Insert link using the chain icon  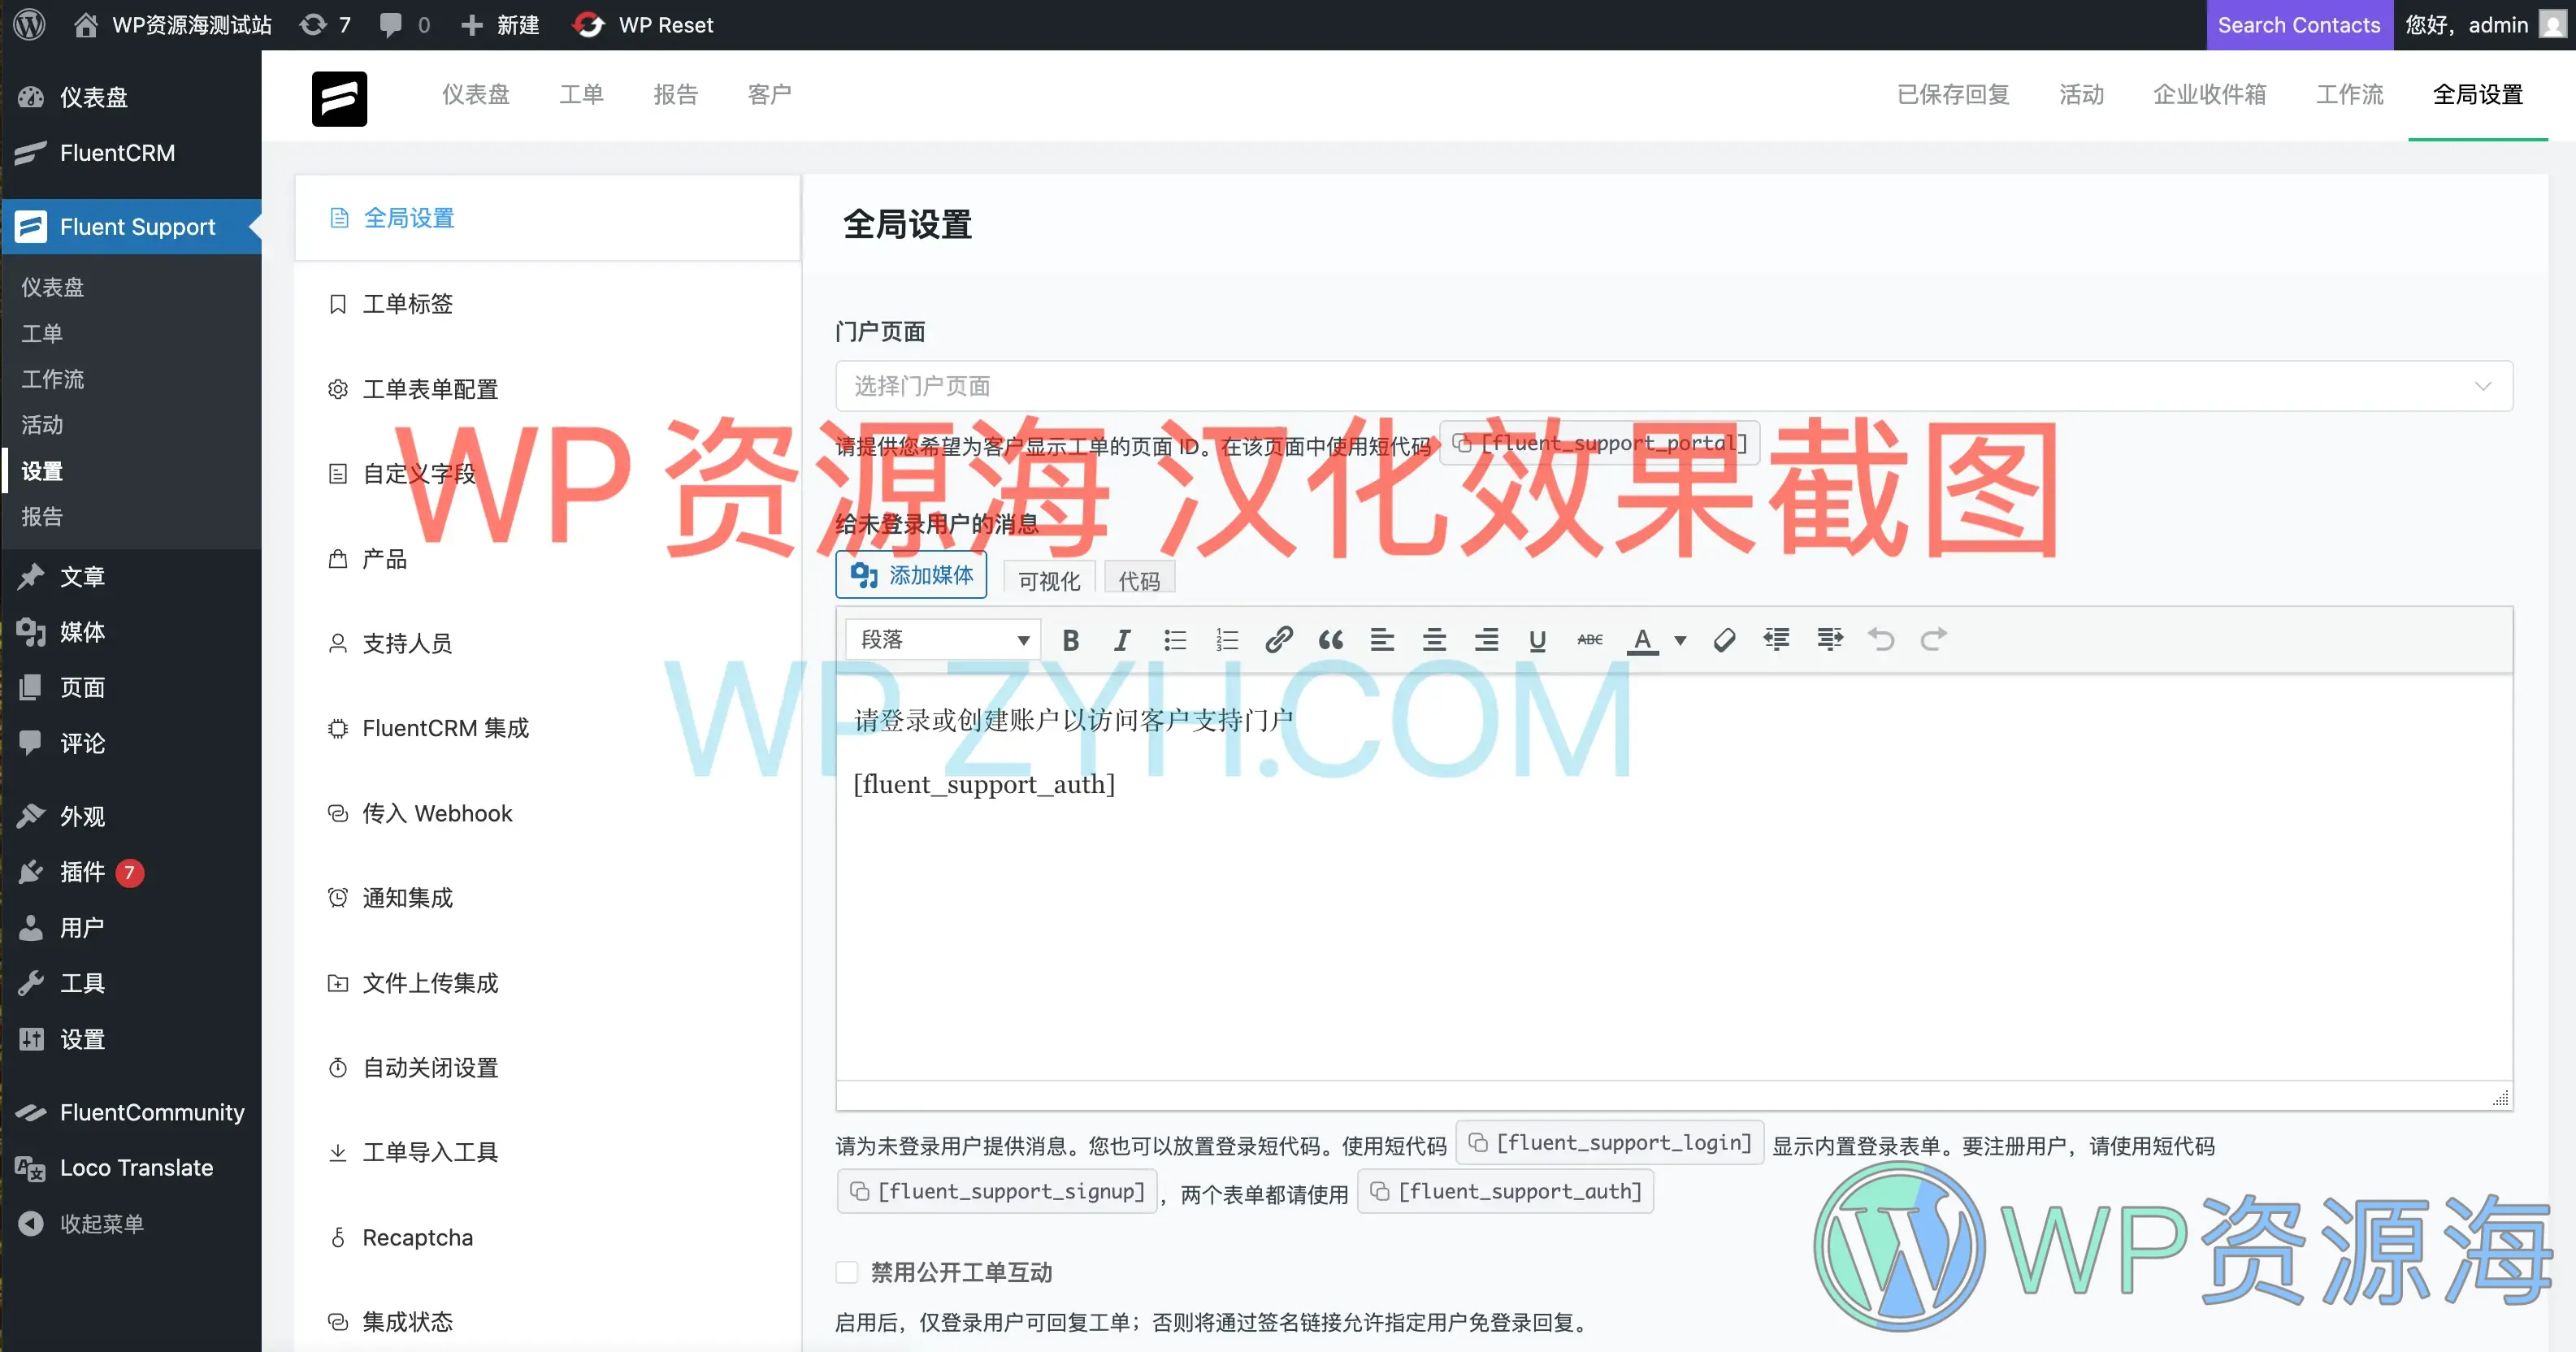click(x=1278, y=640)
